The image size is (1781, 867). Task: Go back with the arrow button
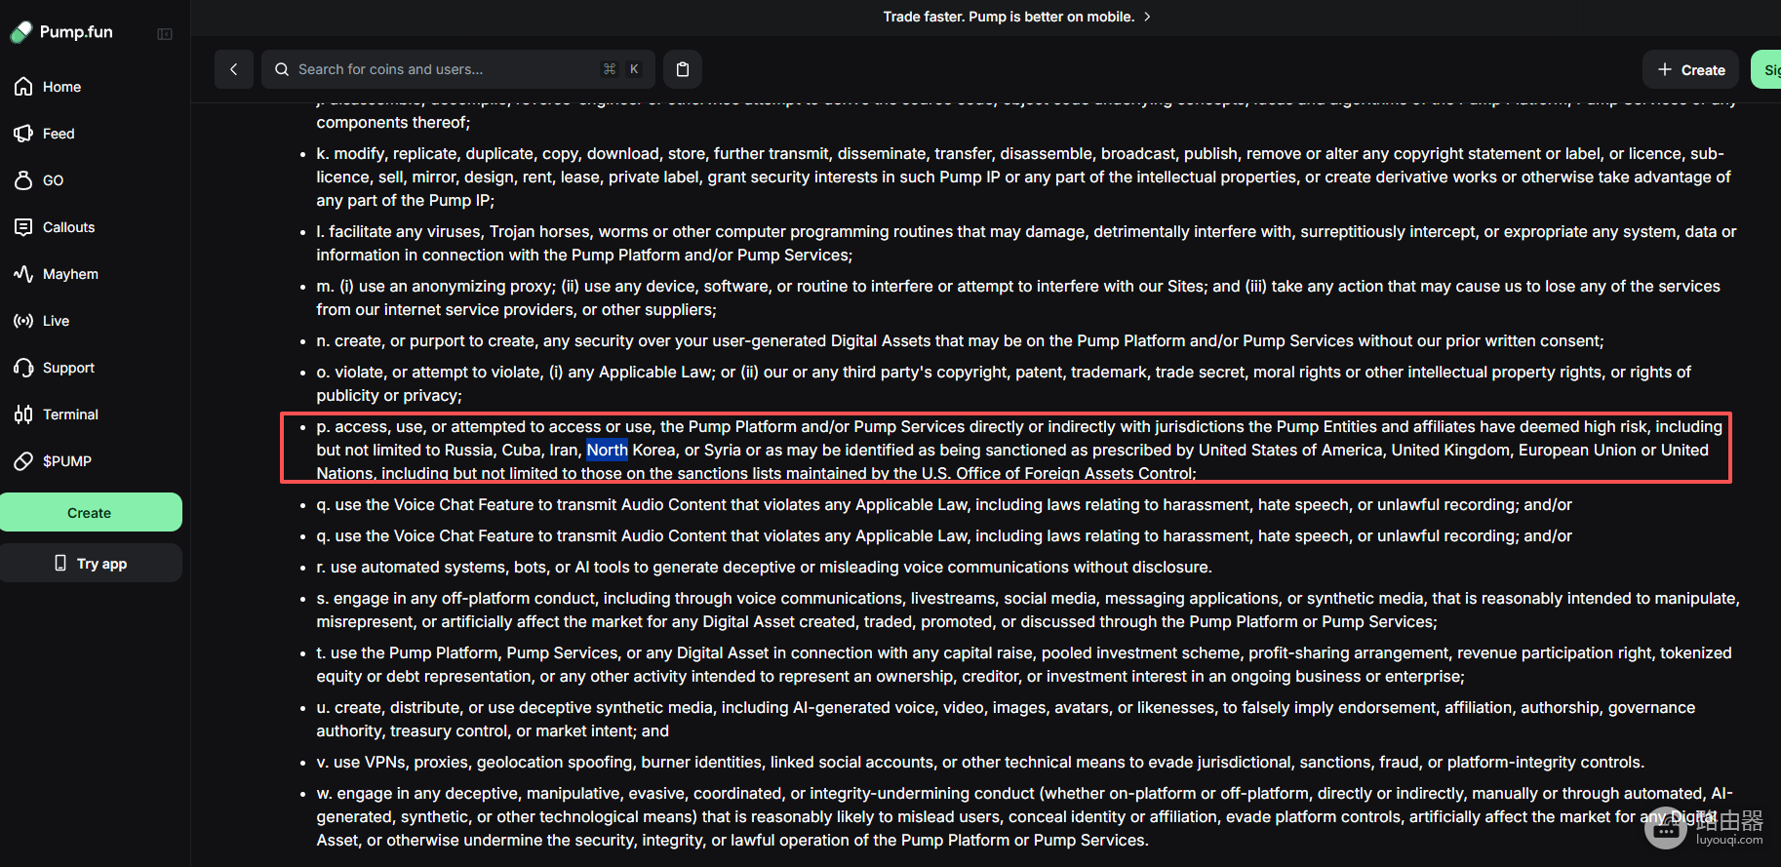tap(234, 69)
